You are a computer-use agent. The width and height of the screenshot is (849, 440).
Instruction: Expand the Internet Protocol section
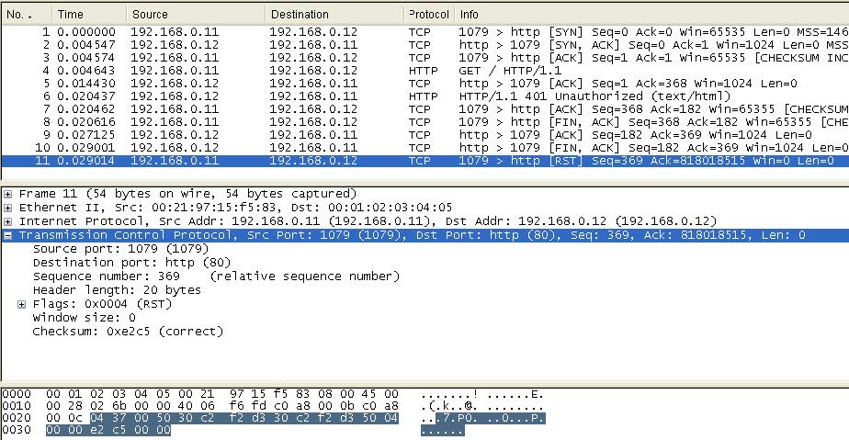point(8,221)
